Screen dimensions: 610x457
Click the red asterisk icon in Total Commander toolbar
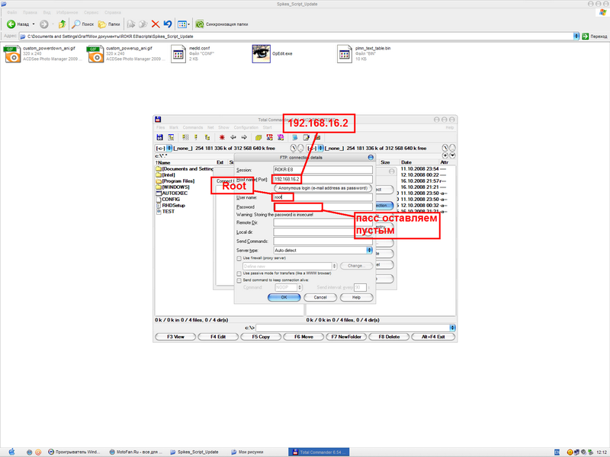[222, 137]
